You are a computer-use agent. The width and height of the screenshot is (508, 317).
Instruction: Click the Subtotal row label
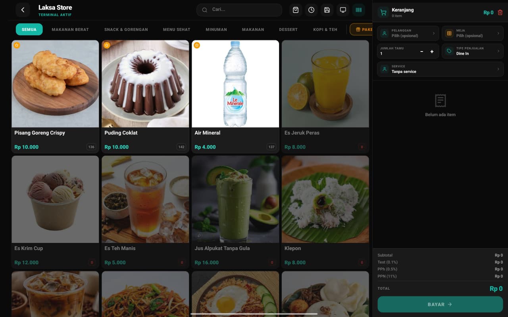click(385, 255)
